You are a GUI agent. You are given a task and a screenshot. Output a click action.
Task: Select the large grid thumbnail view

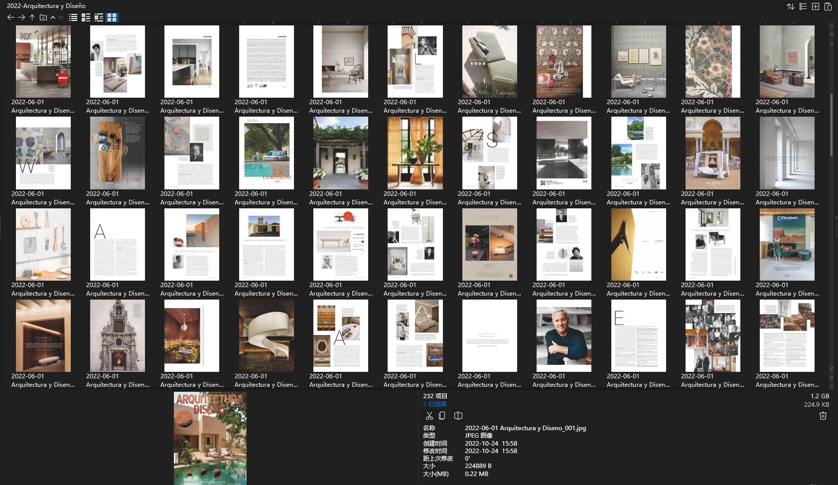[x=113, y=17]
